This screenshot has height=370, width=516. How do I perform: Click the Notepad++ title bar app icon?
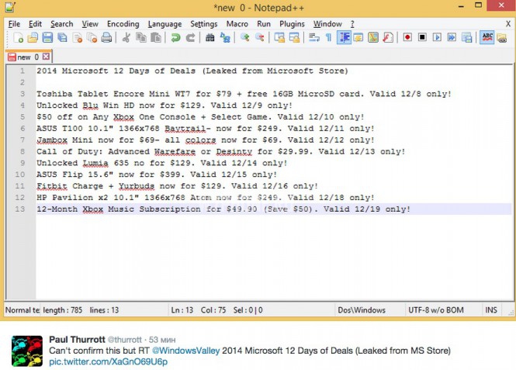(x=10, y=7)
